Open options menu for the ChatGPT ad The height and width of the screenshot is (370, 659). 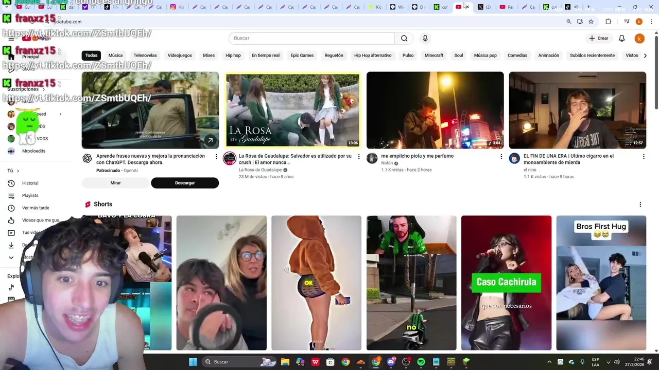216,156
